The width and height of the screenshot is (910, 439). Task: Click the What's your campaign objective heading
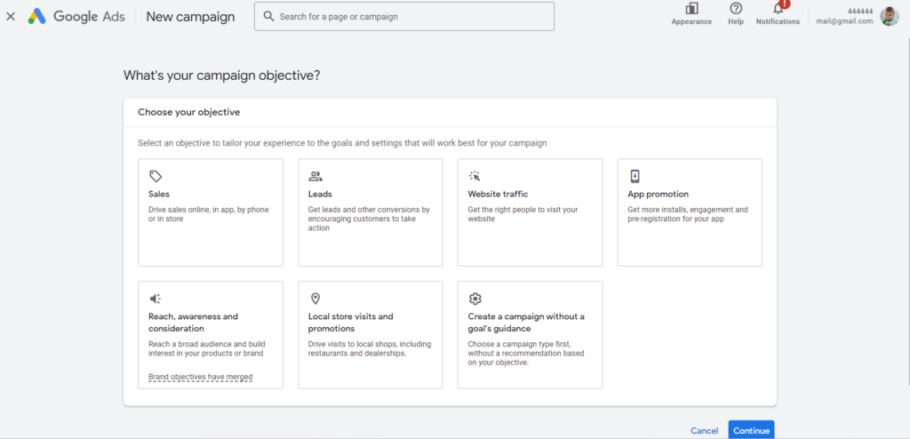[x=221, y=76]
